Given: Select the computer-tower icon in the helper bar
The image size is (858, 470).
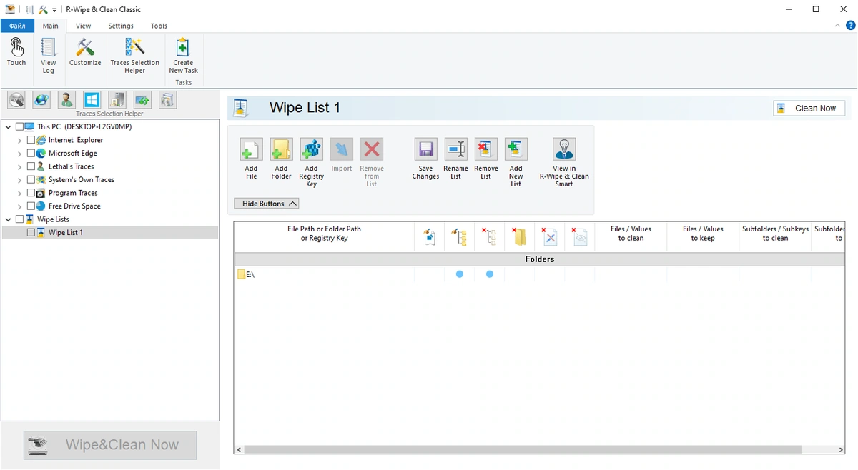Looking at the screenshot, I should pos(117,100).
